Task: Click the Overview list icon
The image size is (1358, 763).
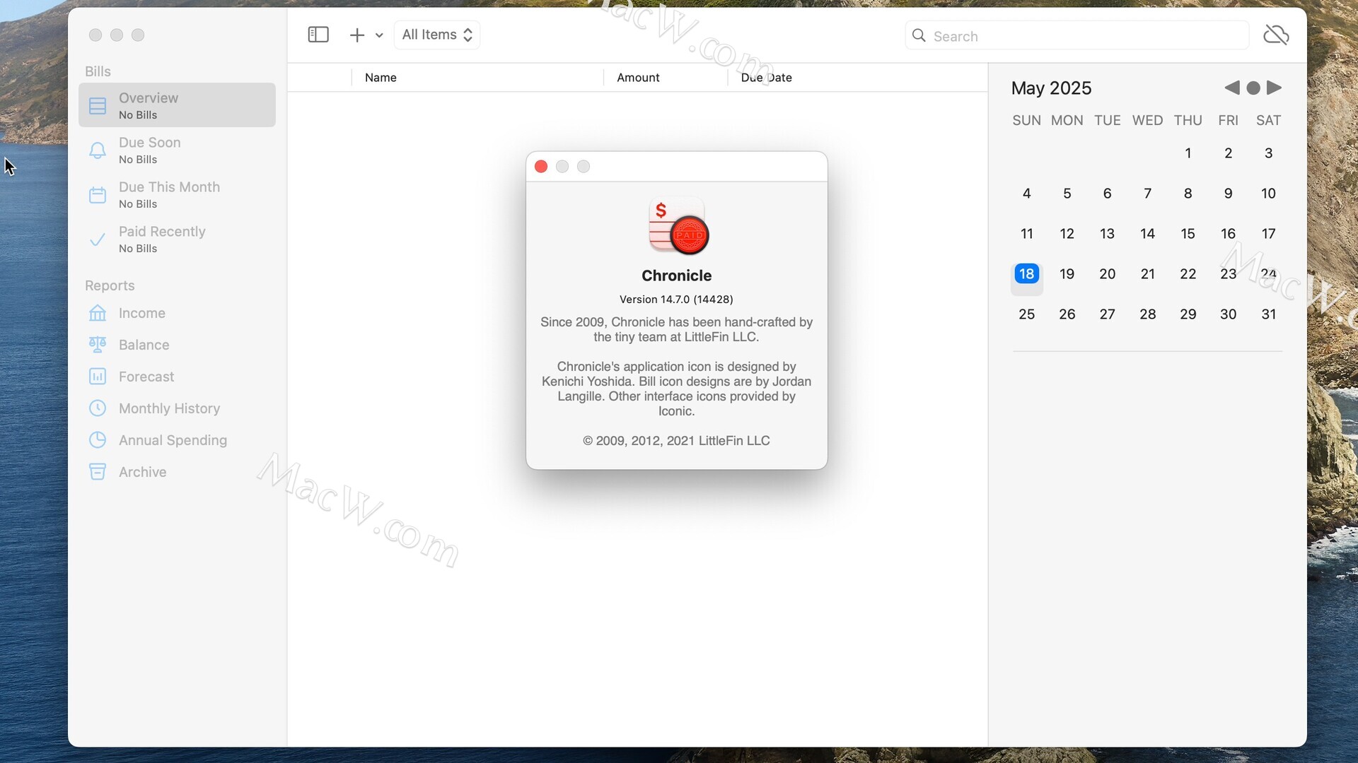Action: click(x=98, y=106)
